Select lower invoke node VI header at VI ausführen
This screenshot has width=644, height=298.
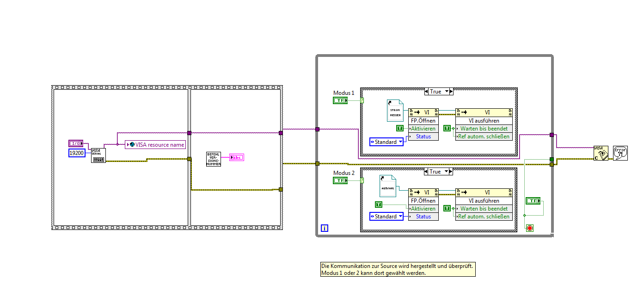pyautogui.click(x=484, y=192)
